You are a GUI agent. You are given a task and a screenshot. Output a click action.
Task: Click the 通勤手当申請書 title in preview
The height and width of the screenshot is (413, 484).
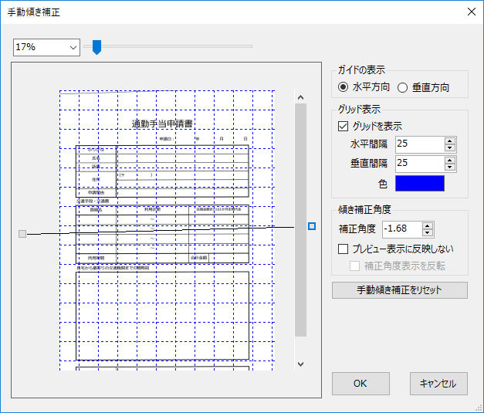pos(162,124)
